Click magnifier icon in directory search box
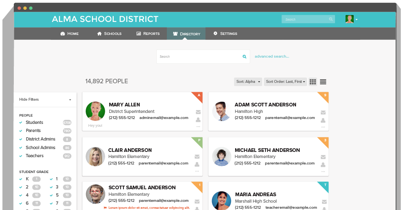The width and height of the screenshot is (402, 210). [244, 57]
